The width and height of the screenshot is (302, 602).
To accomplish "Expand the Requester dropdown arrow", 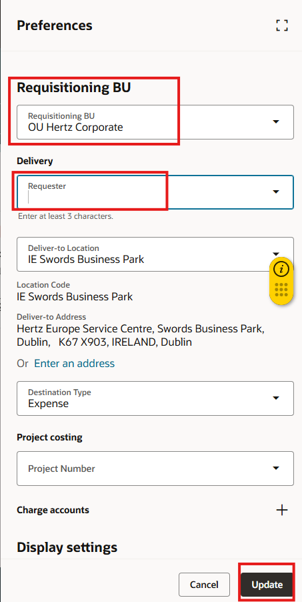I will [275, 192].
